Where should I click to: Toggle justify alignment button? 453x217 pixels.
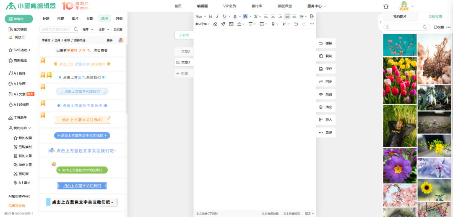(287, 16)
